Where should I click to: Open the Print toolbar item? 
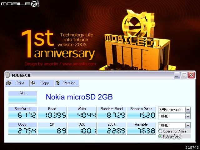(x=17, y=83)
